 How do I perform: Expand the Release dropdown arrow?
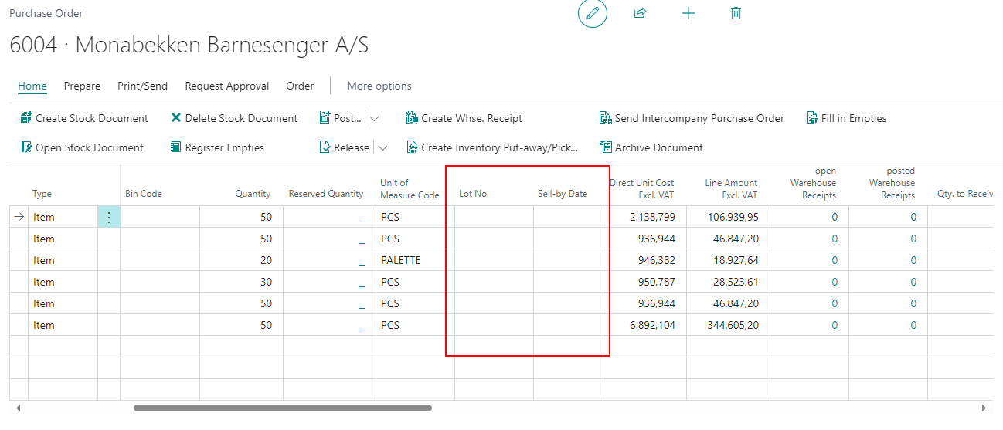pos(382,148)
